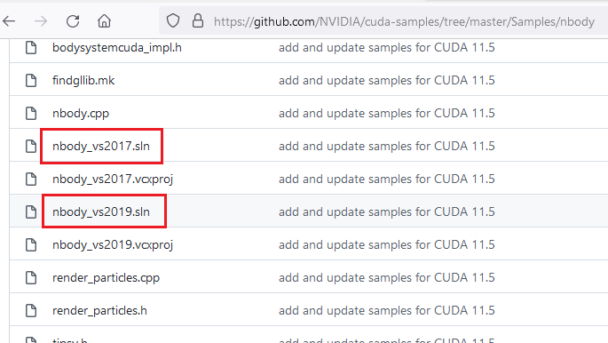Click the browser forward arrow
Image resolution: width=608 pixels, height=343 pixels.
[41, 21]
